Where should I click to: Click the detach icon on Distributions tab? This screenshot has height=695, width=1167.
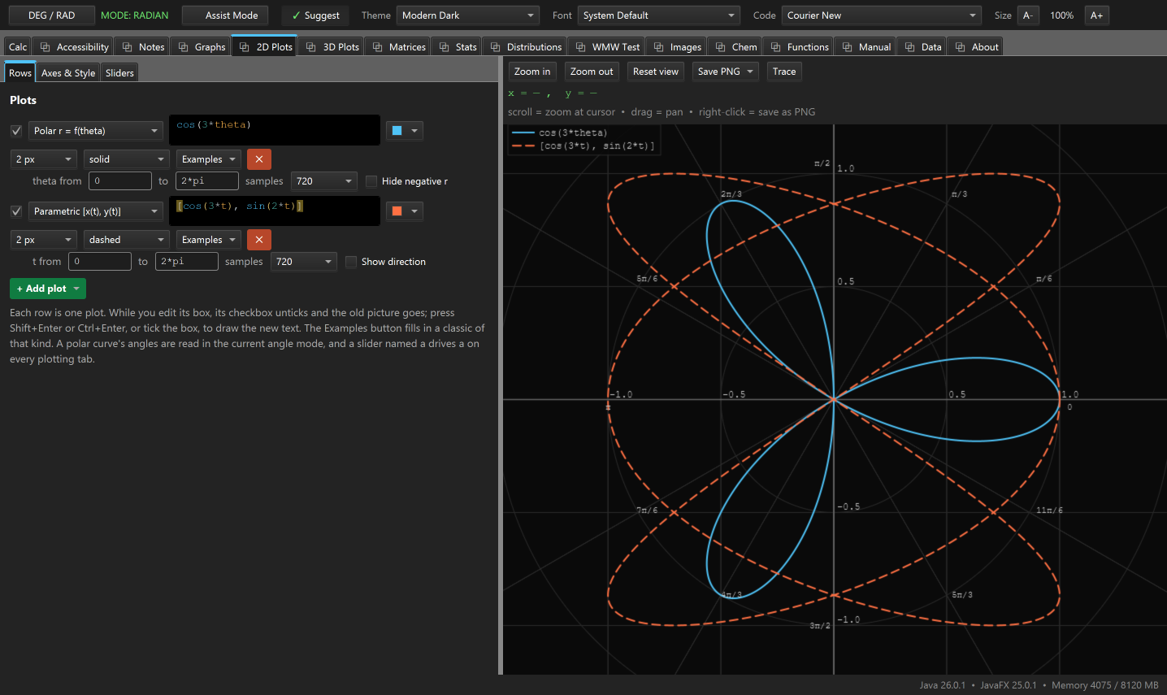[x=496, y=47]
